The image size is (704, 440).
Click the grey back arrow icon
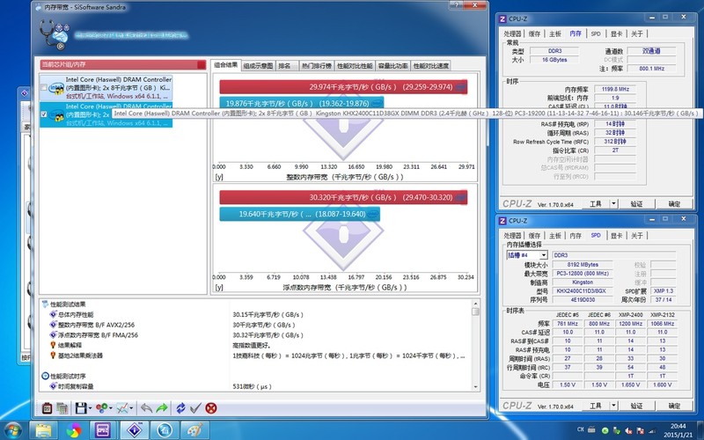[146, 408]
